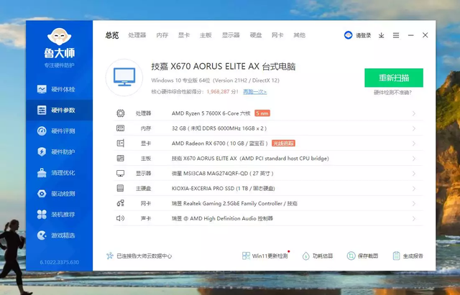Expand the Realtek Gaming 2.5GbE row chevron

(x=414, y=204)
